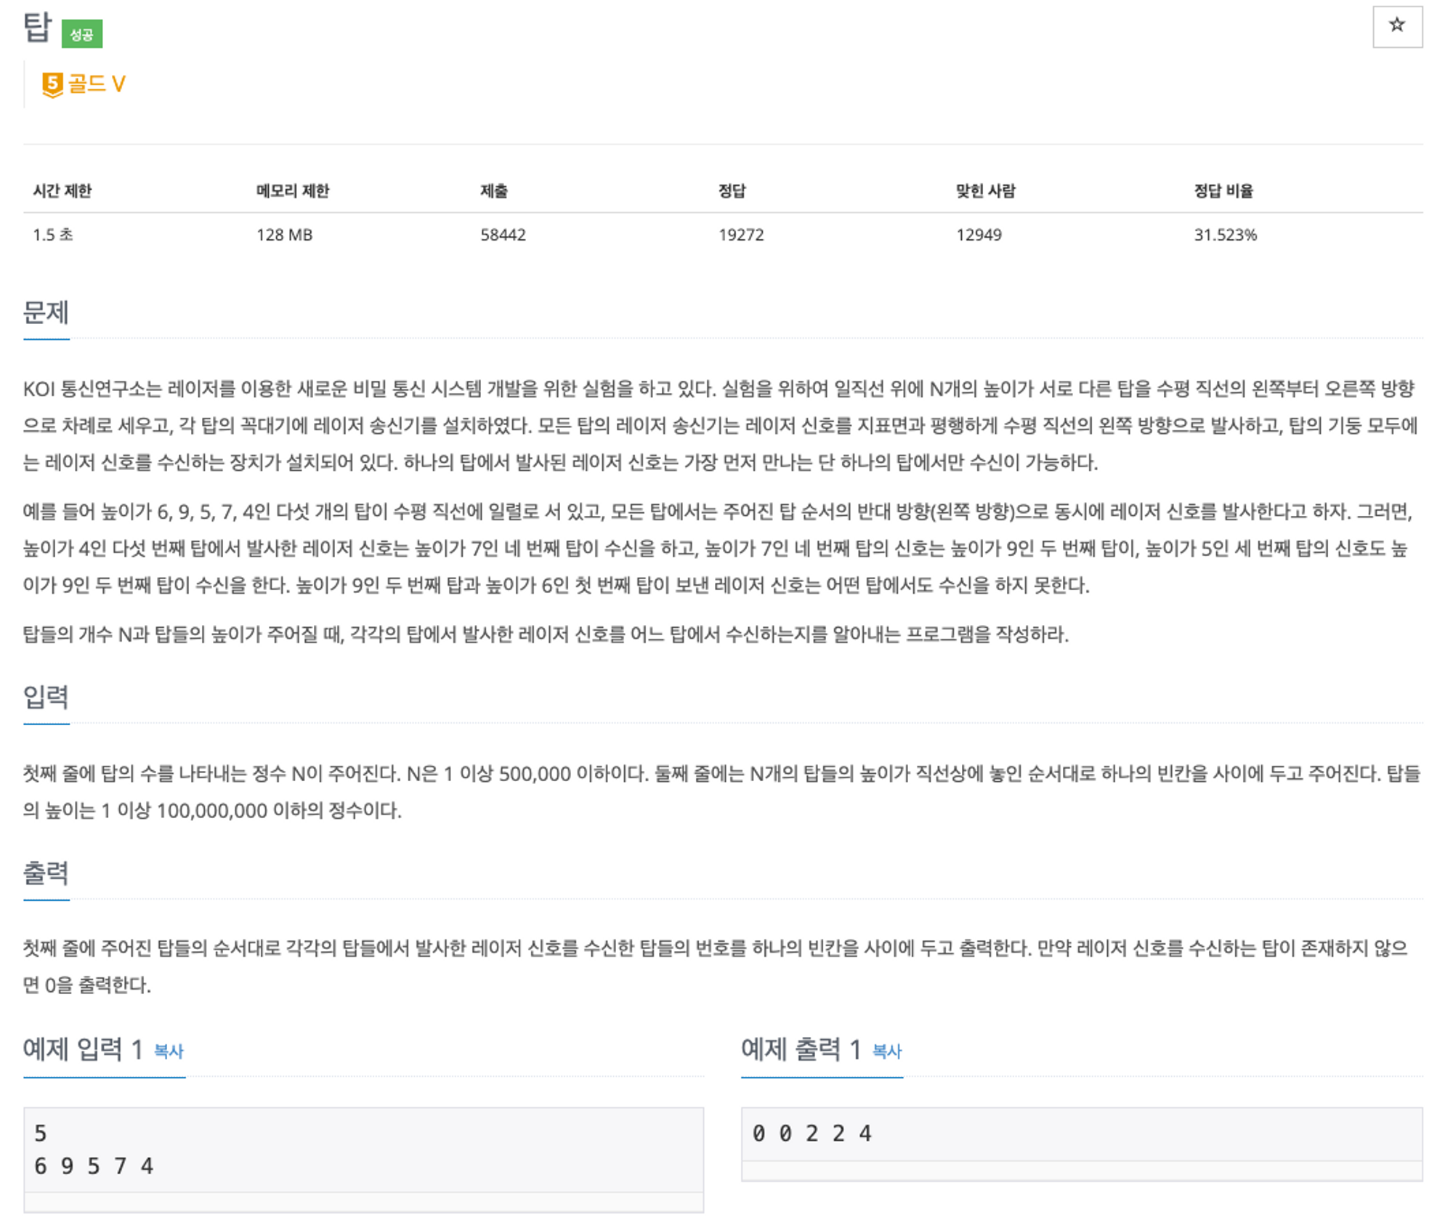The image size is (1453, 1220).
Task: Copy 예제 입력 1 with 복사 link
Action: (169, 1051)
